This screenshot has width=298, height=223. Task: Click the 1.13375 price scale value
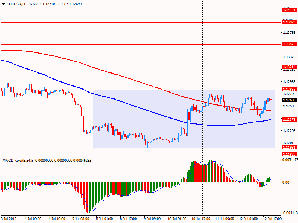[289, 57]
